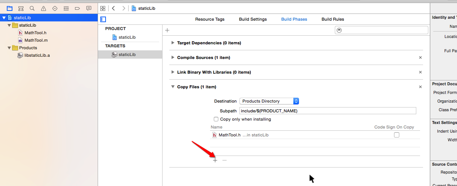The image size is (457, 186).
Task: Open the Project navigator folder icon
Action: pos(9,8)
